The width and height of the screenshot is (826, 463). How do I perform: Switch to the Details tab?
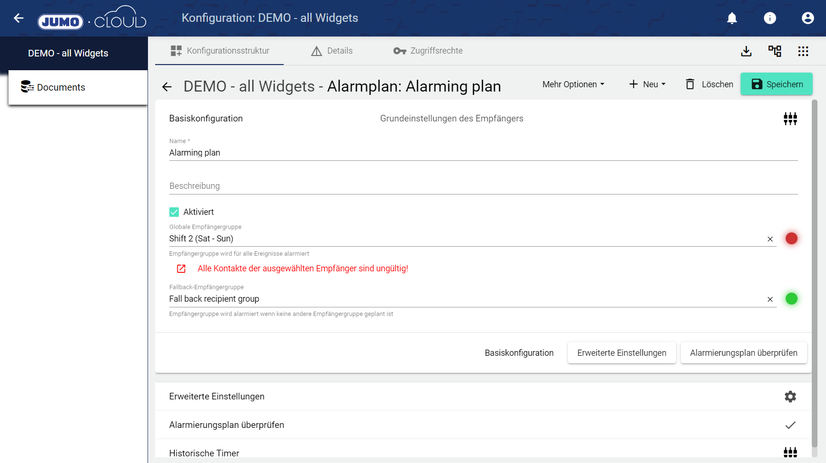coord(332,51)
